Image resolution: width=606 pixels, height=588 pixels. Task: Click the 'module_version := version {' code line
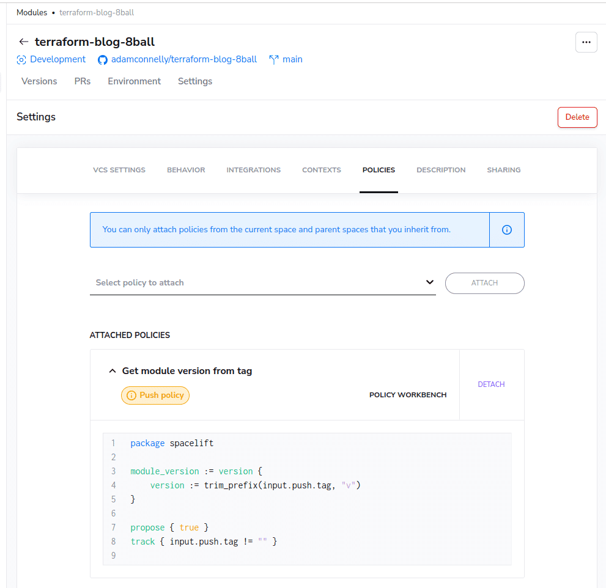point(196,471)
